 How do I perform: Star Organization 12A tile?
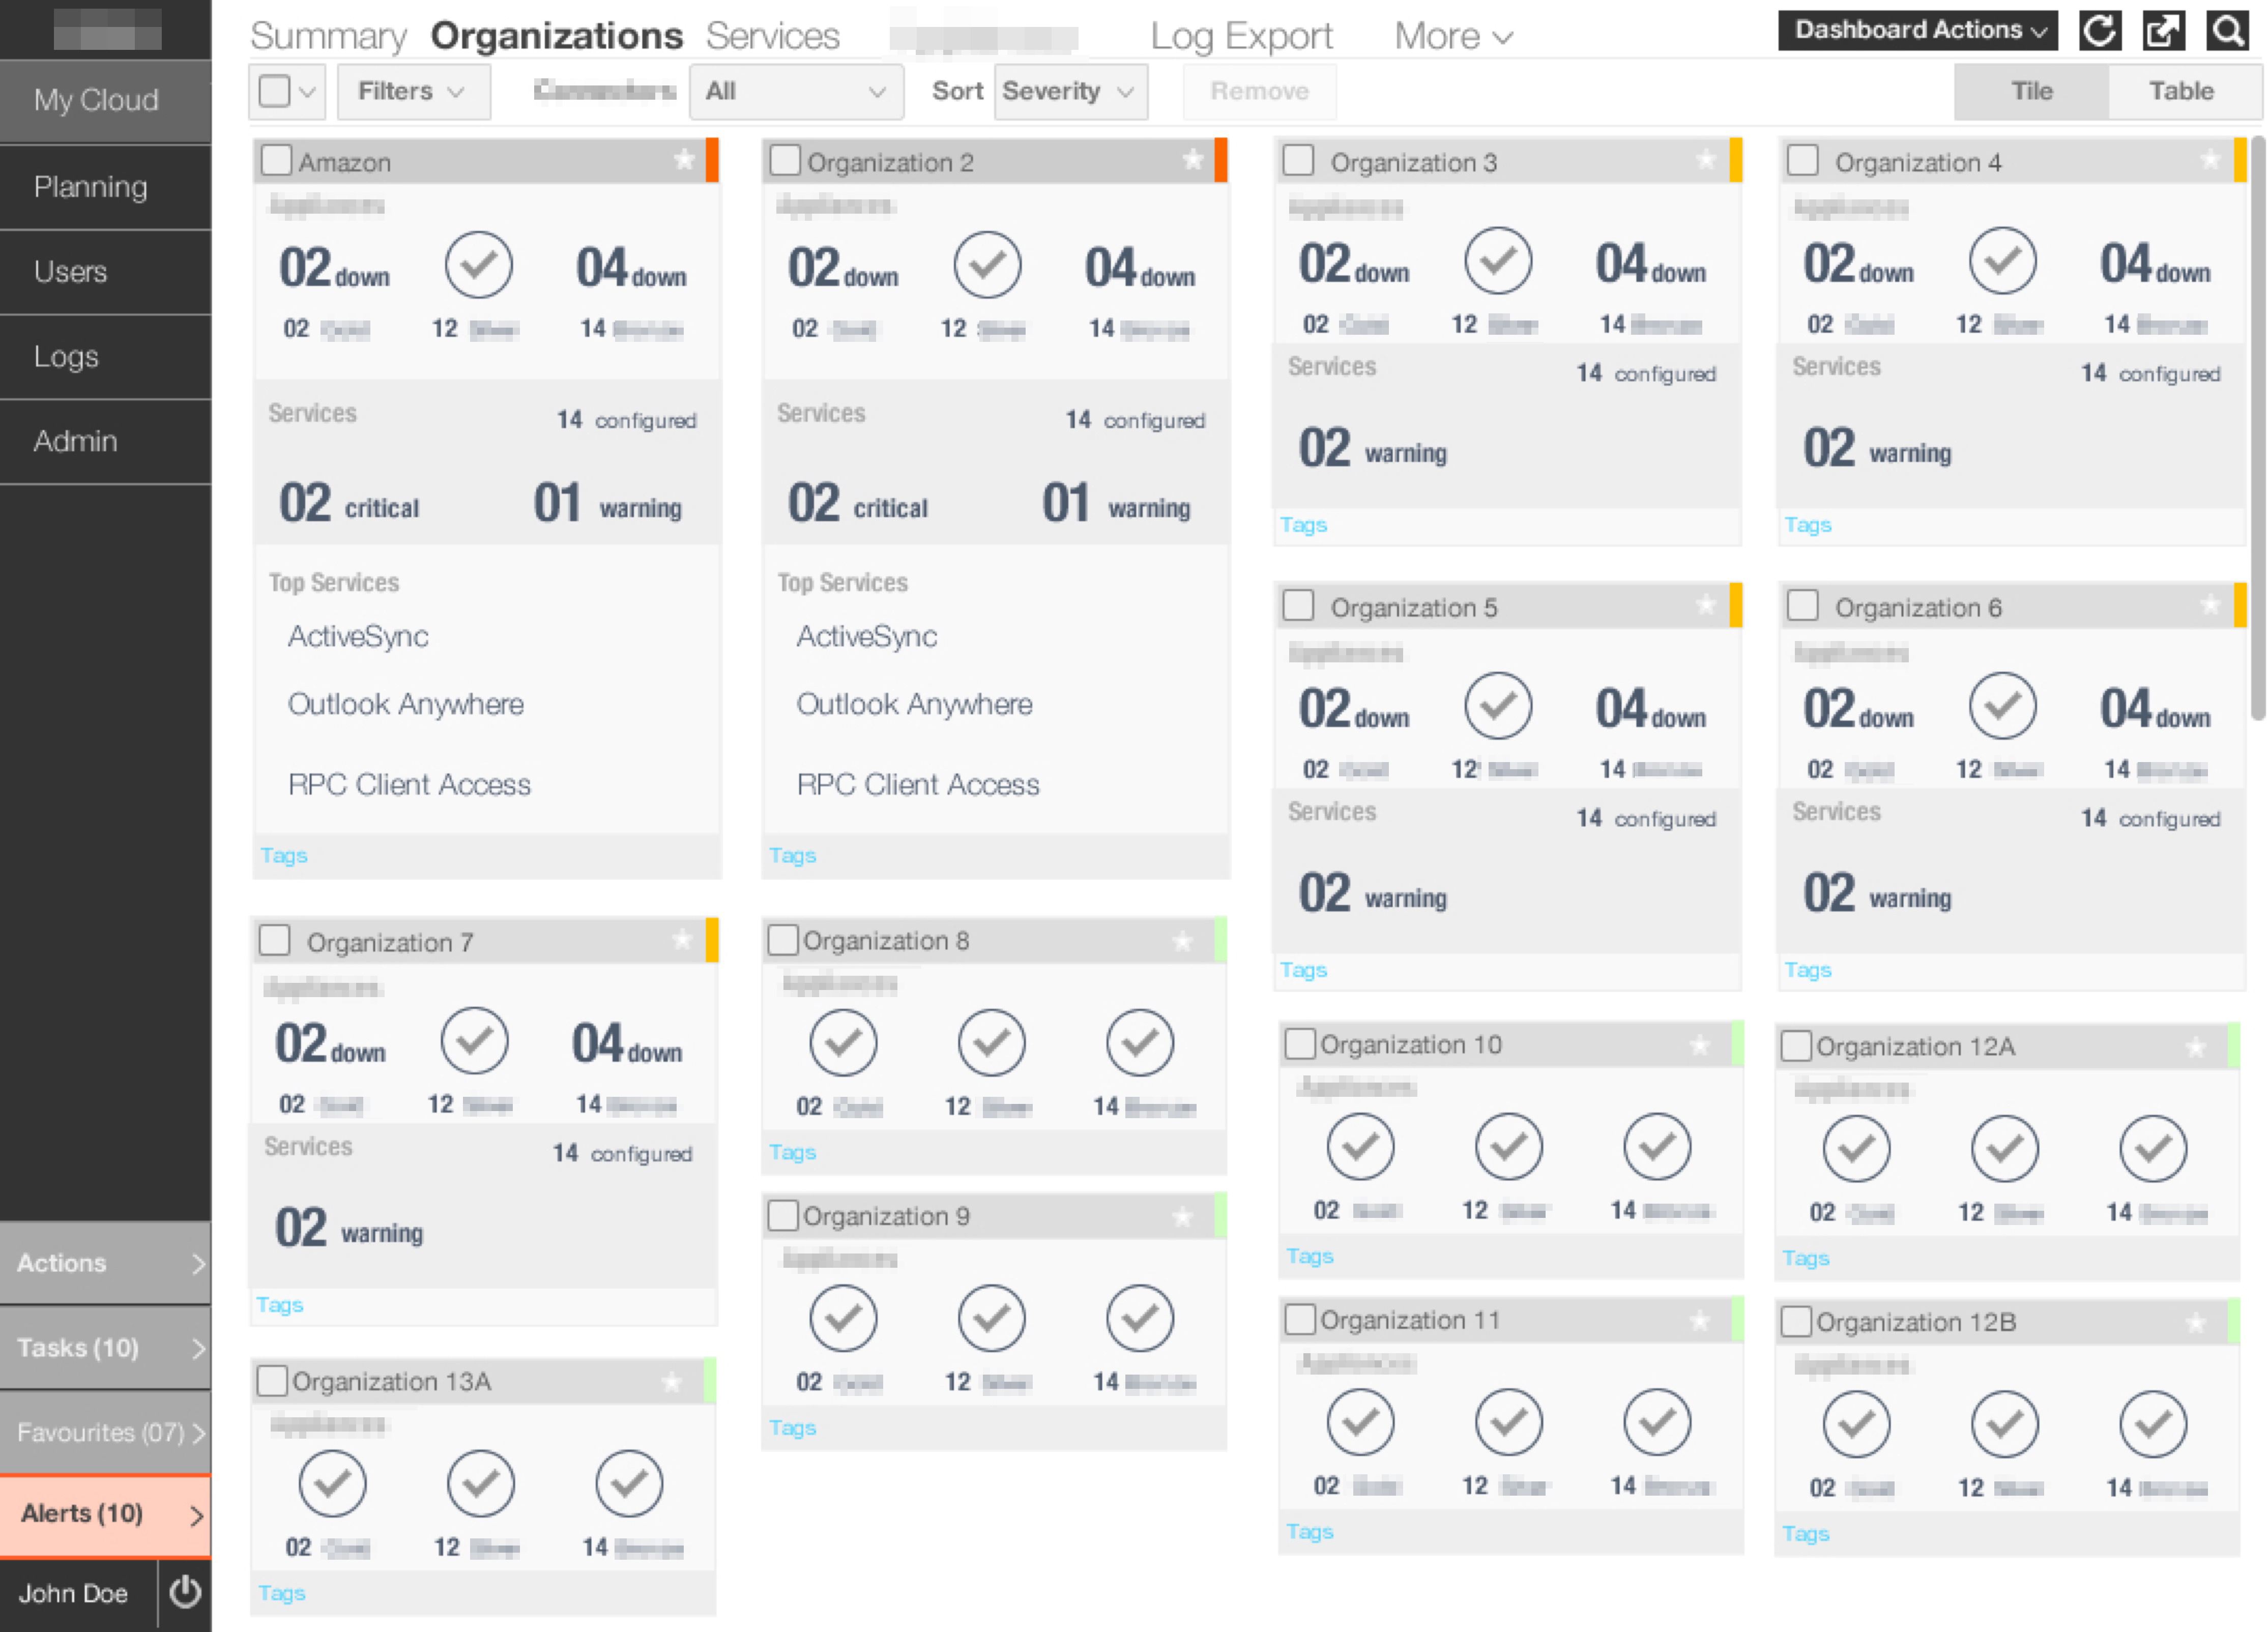coord(2196,1046)
